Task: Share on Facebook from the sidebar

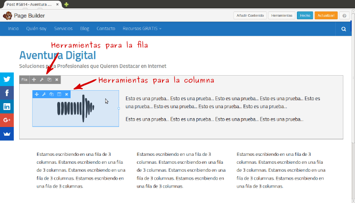Action: [x=7, y=93]
